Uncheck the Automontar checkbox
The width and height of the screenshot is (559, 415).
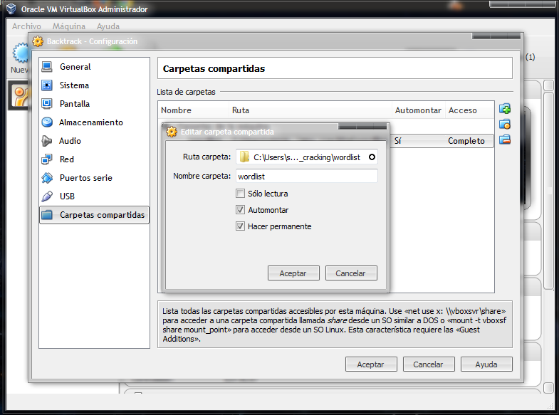click(240, 210)
